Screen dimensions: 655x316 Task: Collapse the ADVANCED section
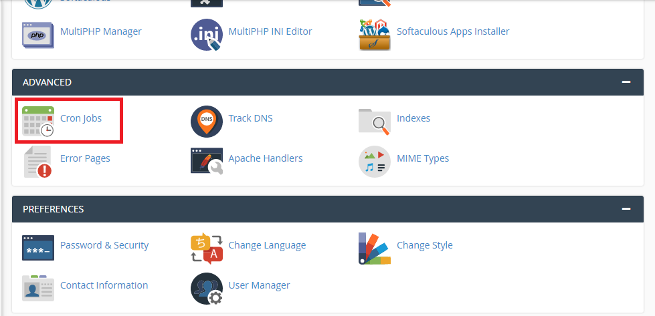pyautogui.click(x=626, y=82)
